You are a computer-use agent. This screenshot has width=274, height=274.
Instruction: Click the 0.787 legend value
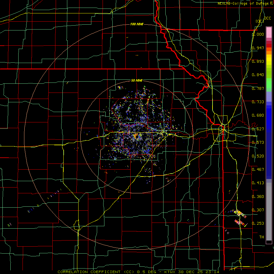pos(258,88)
